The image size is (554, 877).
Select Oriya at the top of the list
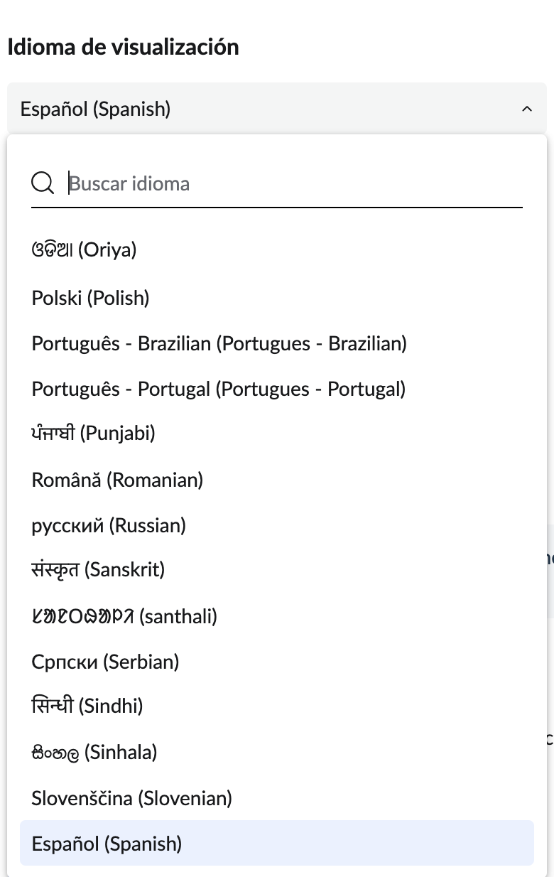(84, 249)
